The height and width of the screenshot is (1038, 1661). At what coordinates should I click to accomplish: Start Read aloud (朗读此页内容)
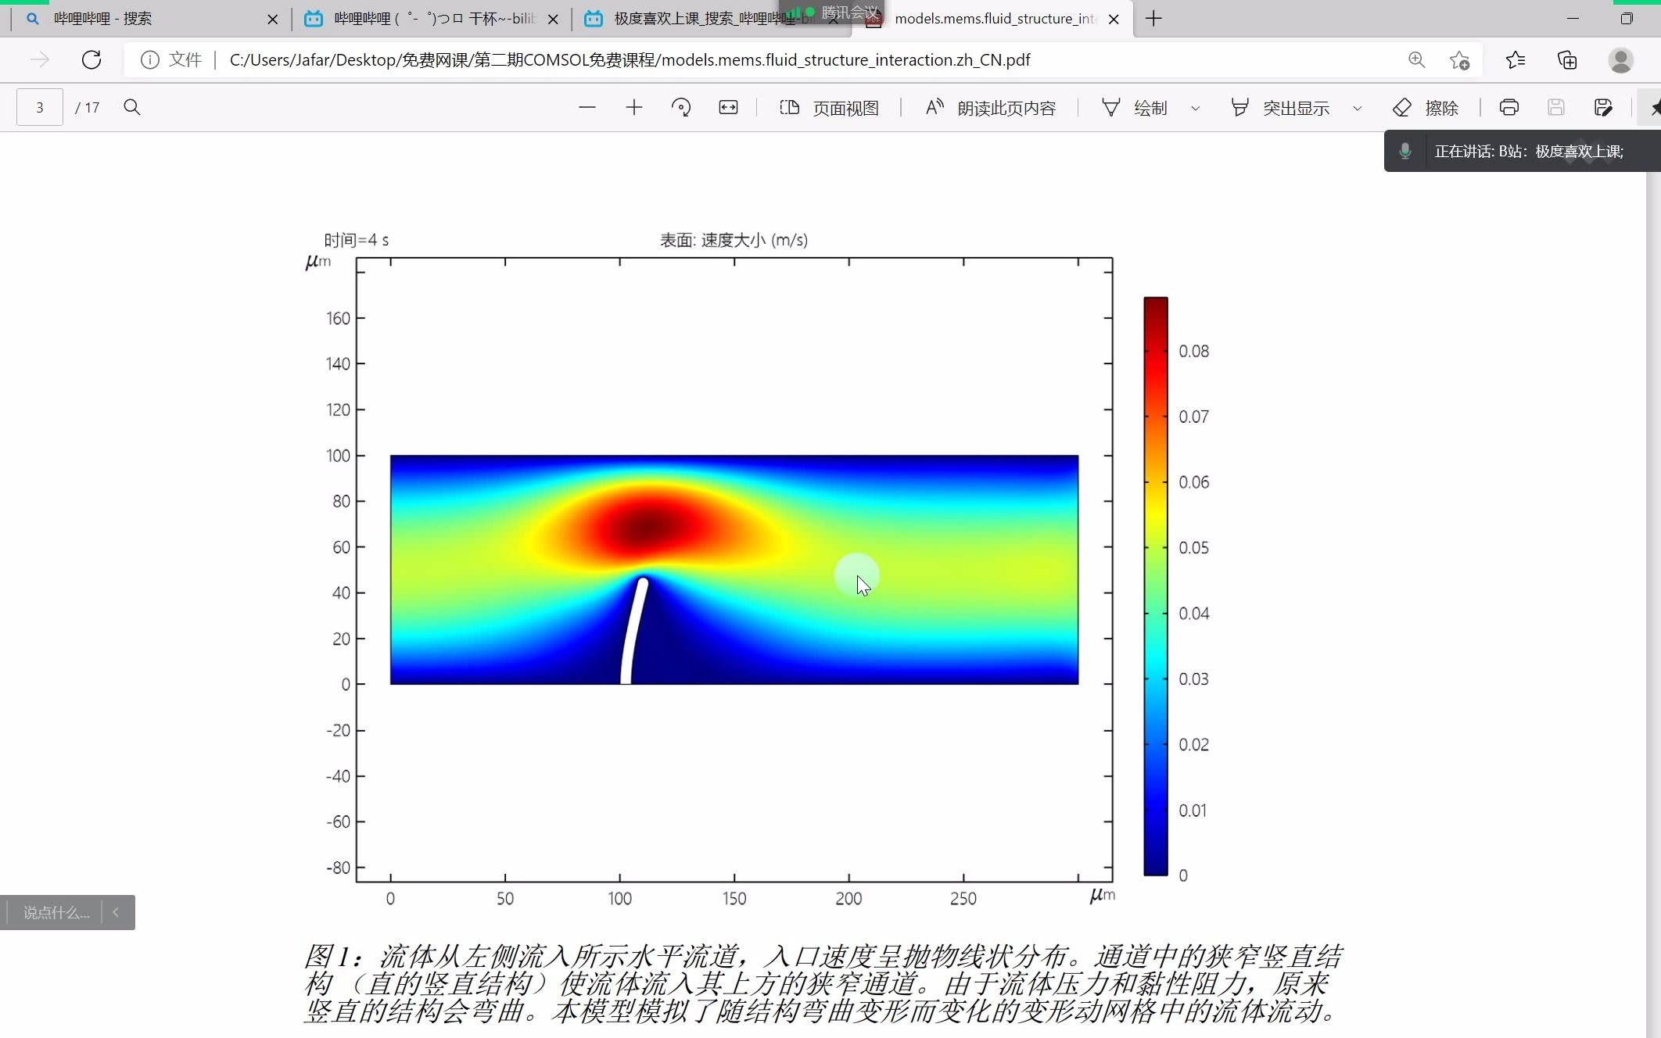[x=990, y=108]
